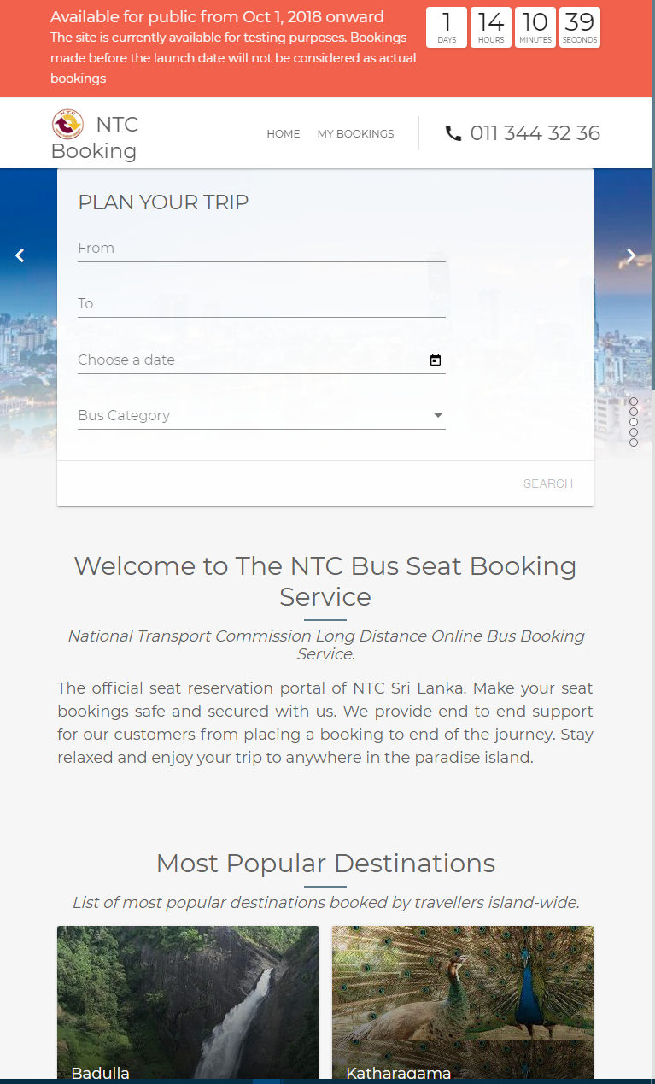
Task: Select the third carousel indicator dot
Action: click(x=634, y=422)
